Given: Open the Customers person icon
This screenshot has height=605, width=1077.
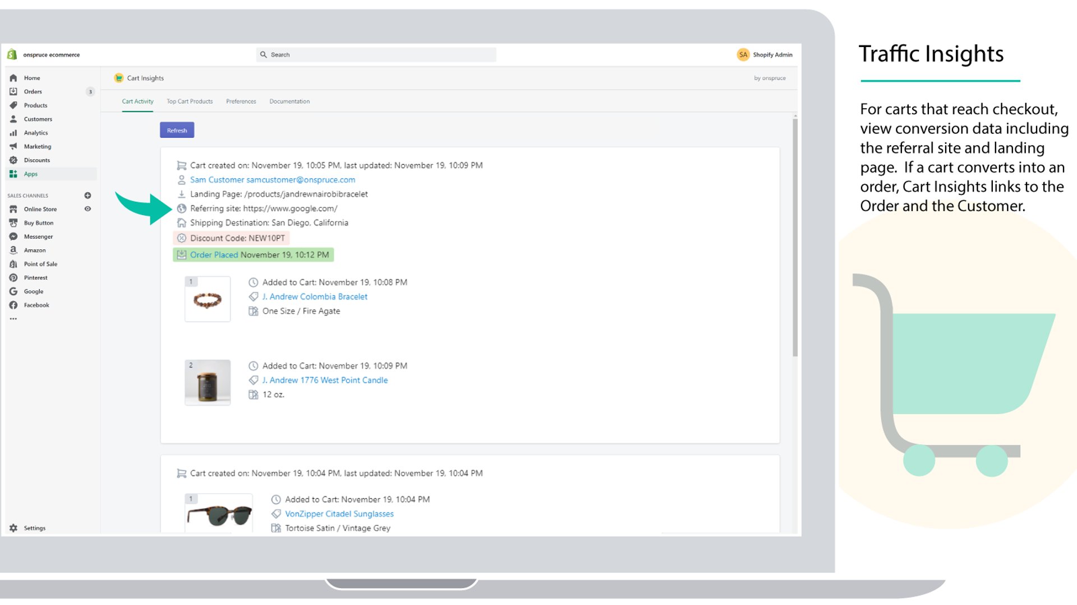Looking at the screenshot, I should (13, 119).
